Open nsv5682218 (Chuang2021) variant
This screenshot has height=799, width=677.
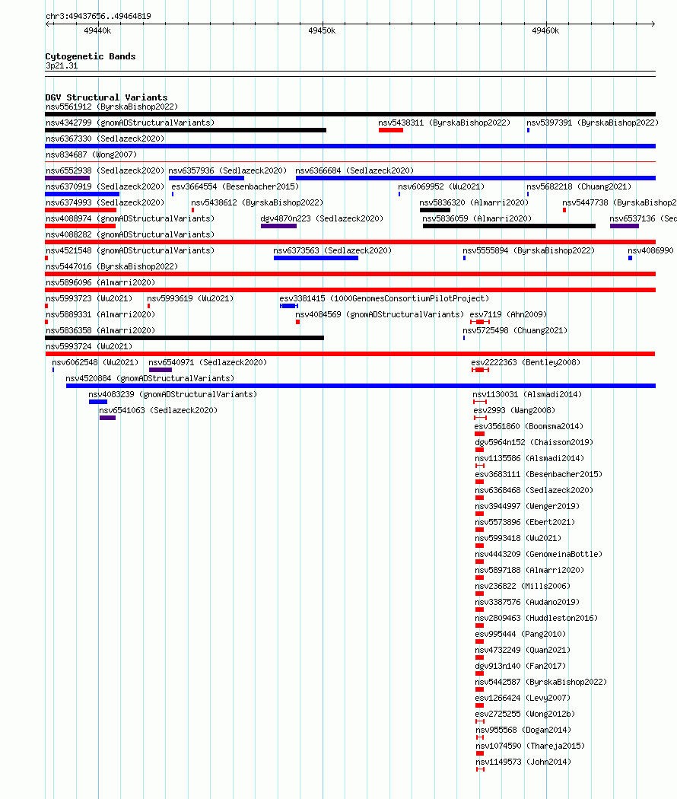pos(579,187)
